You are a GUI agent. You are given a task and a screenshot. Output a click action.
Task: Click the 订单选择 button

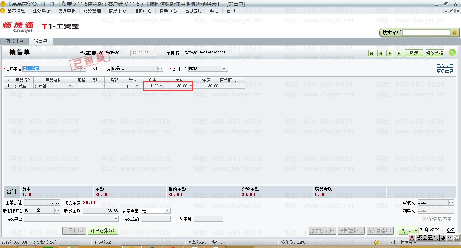(x=103, y=230)
